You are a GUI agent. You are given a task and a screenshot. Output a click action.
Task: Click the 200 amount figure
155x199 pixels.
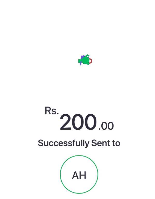(78, 122)
